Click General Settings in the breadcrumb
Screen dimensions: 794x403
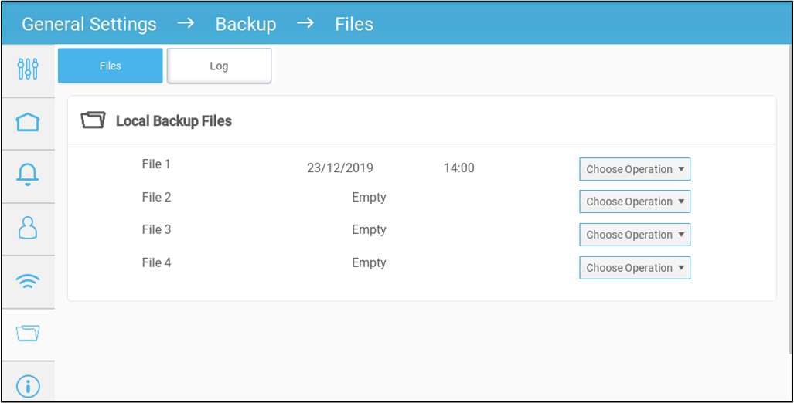click(x=89, y=24)
